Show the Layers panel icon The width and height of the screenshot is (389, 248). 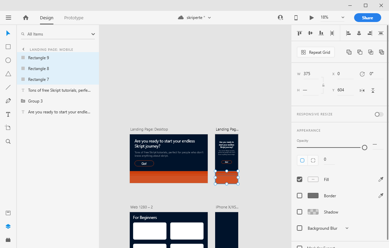pyautogui.click(x=8, y=226)
